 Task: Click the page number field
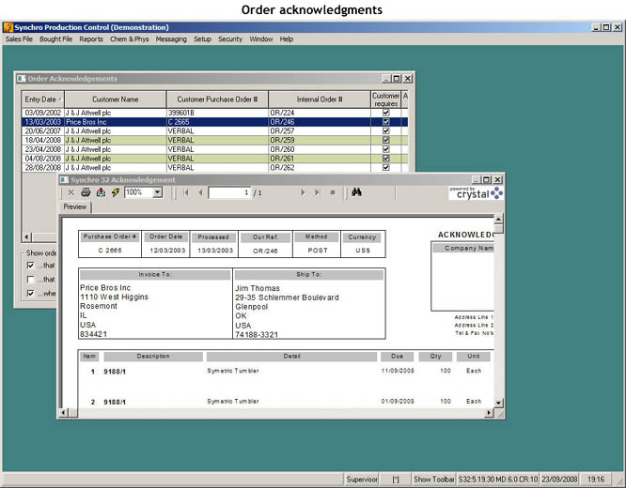(x=230, y=192)
